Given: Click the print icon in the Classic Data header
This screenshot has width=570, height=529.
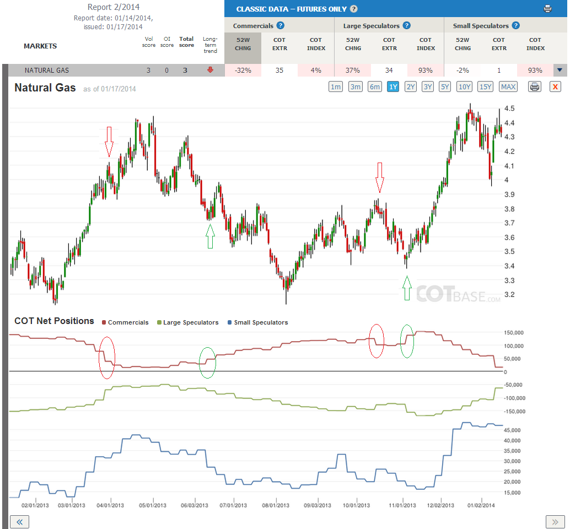Looking at the screenshot, I should click(x=547, y=9).
